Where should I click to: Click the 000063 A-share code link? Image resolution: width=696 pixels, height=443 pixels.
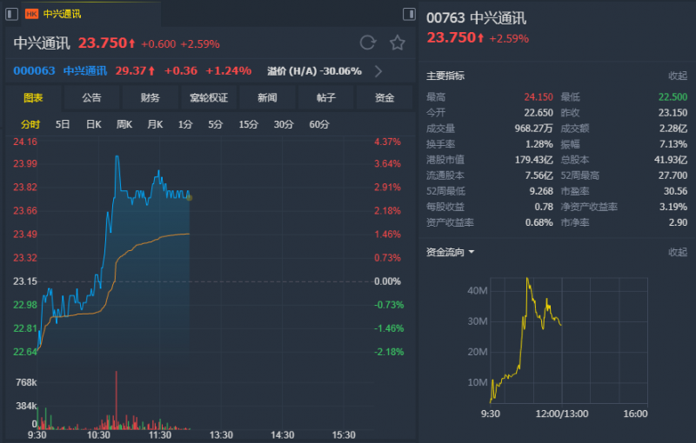34,71
